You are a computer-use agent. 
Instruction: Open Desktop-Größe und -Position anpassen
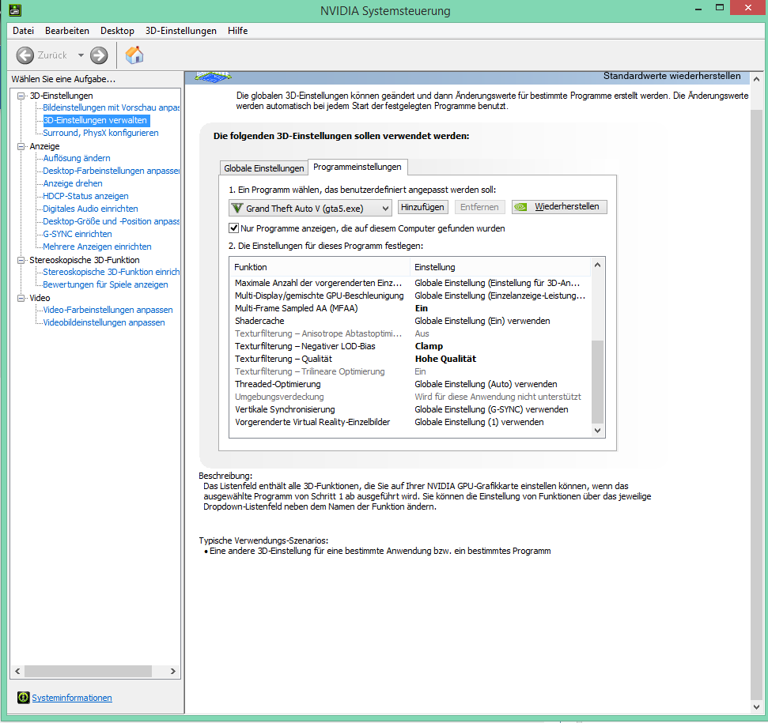coord(112,221)
